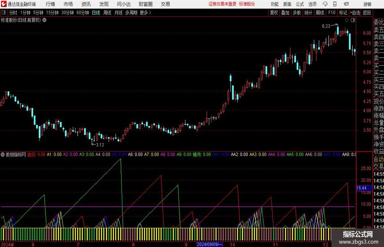Click the 标记 mark toolbar button

click(x=343, y=13)
